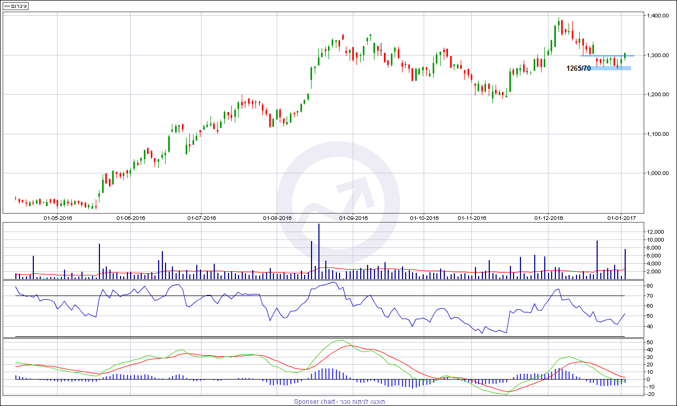Image resolution: width=677 pixels, height=406 pixels.
Task: Click the last green candlestick above 1,300
Action: pyautogui.click(x=625, y=55)
